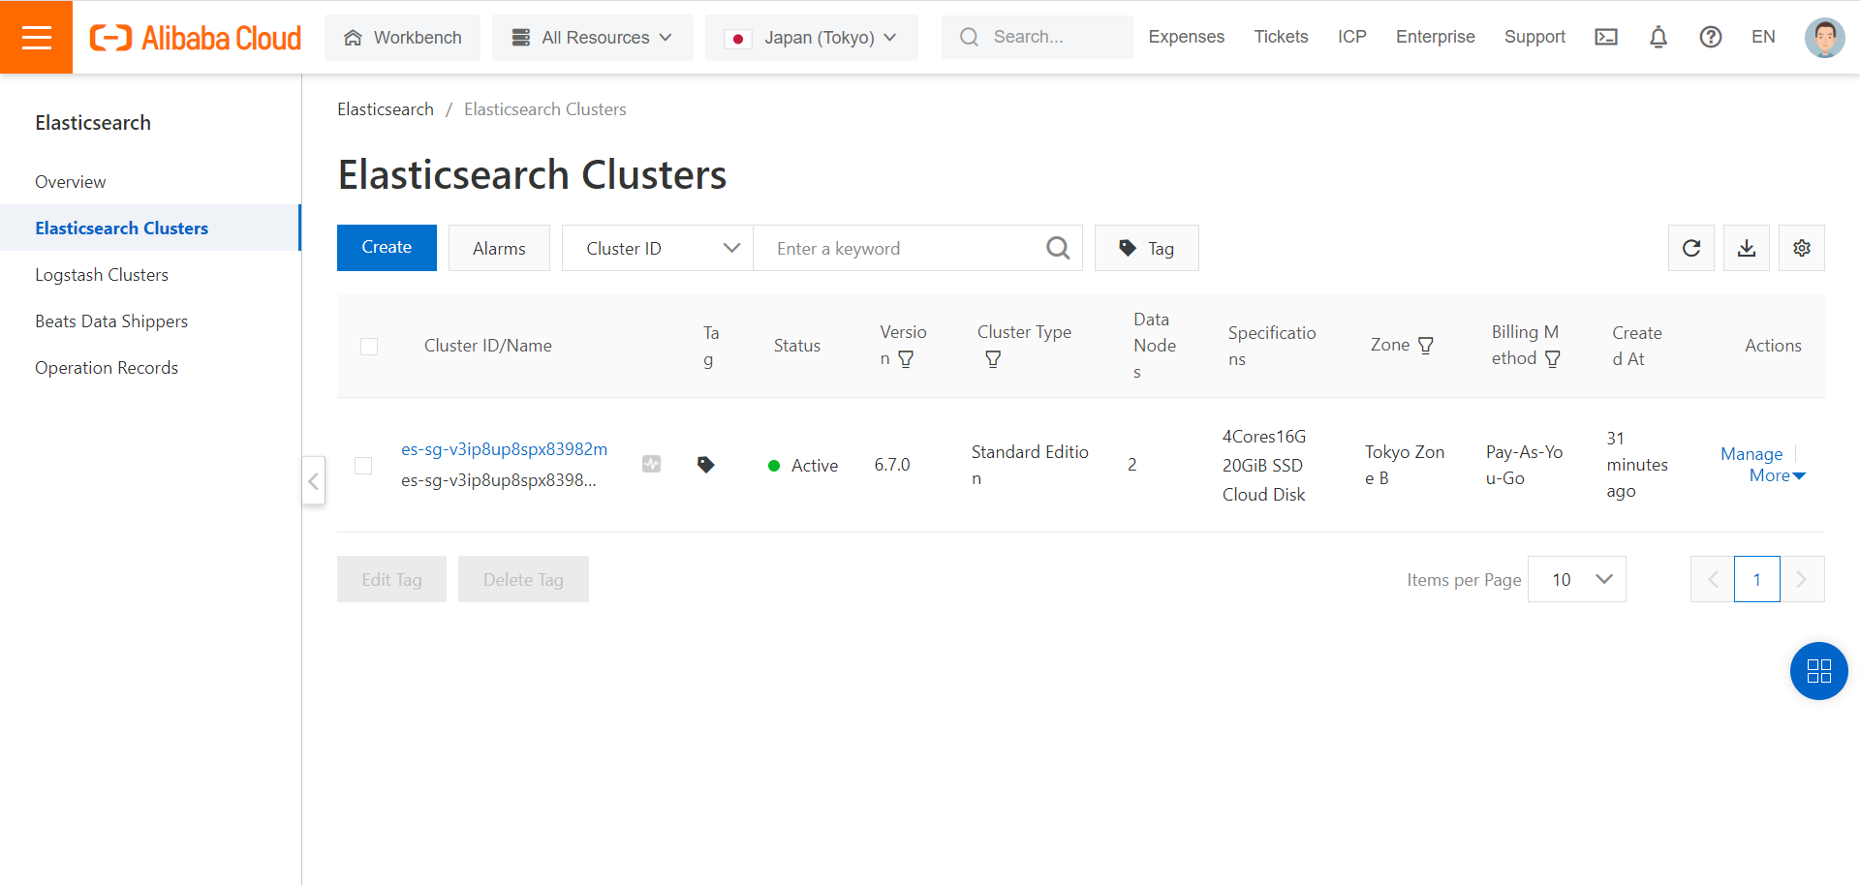Open the help question mark icon
The image size is (1860, 885).
[x=1711, y=37]
